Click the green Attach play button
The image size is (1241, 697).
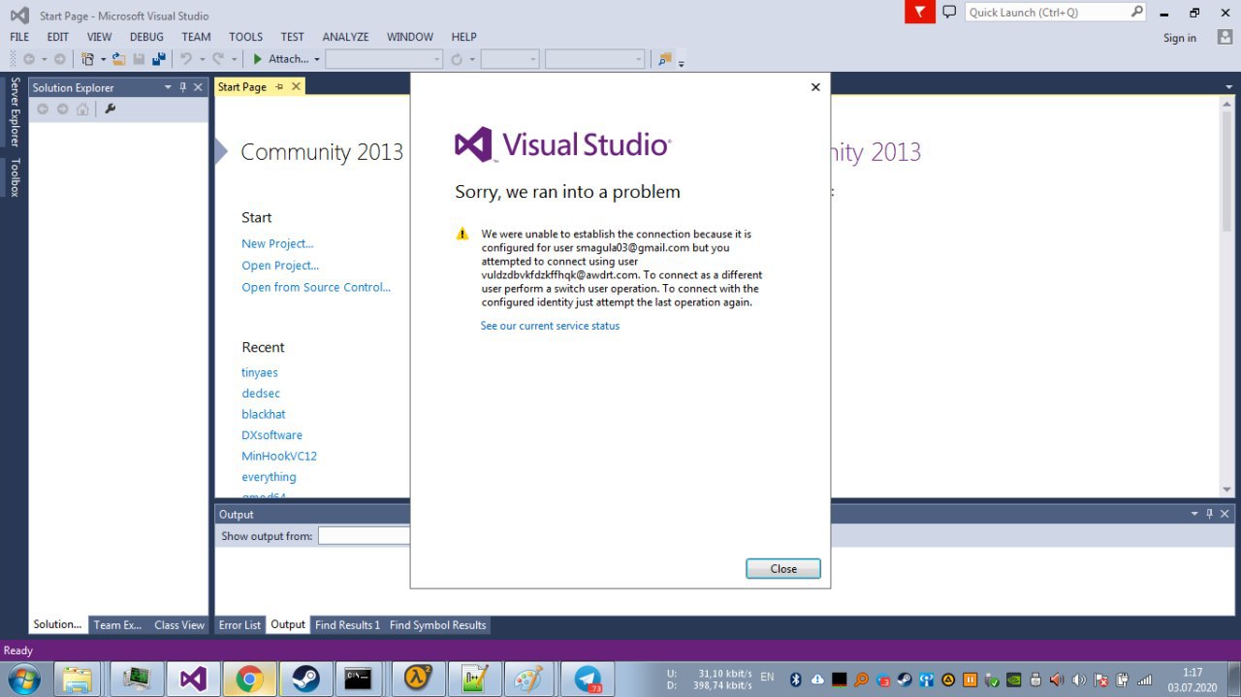click(x=258, y=59)
